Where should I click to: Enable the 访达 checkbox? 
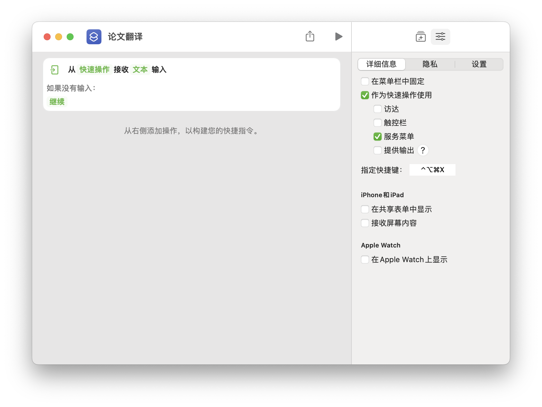coord(378,109)
